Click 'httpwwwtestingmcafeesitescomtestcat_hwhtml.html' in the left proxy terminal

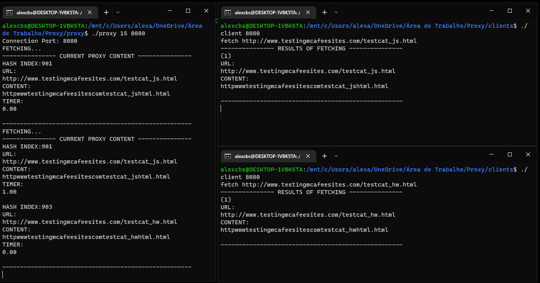coord(86,237)
